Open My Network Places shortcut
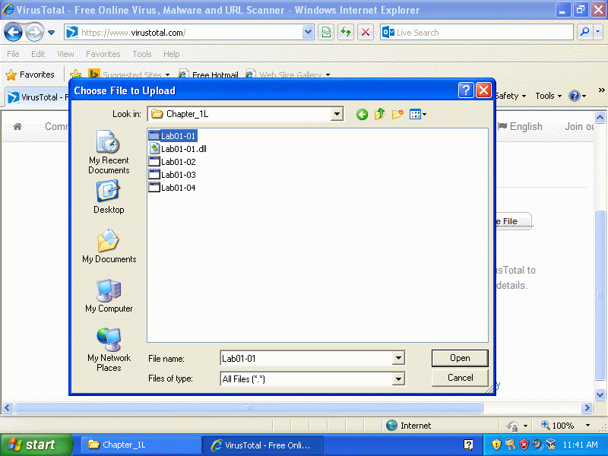This screenshot has height=456, width=608. click(x=109, y=349)
